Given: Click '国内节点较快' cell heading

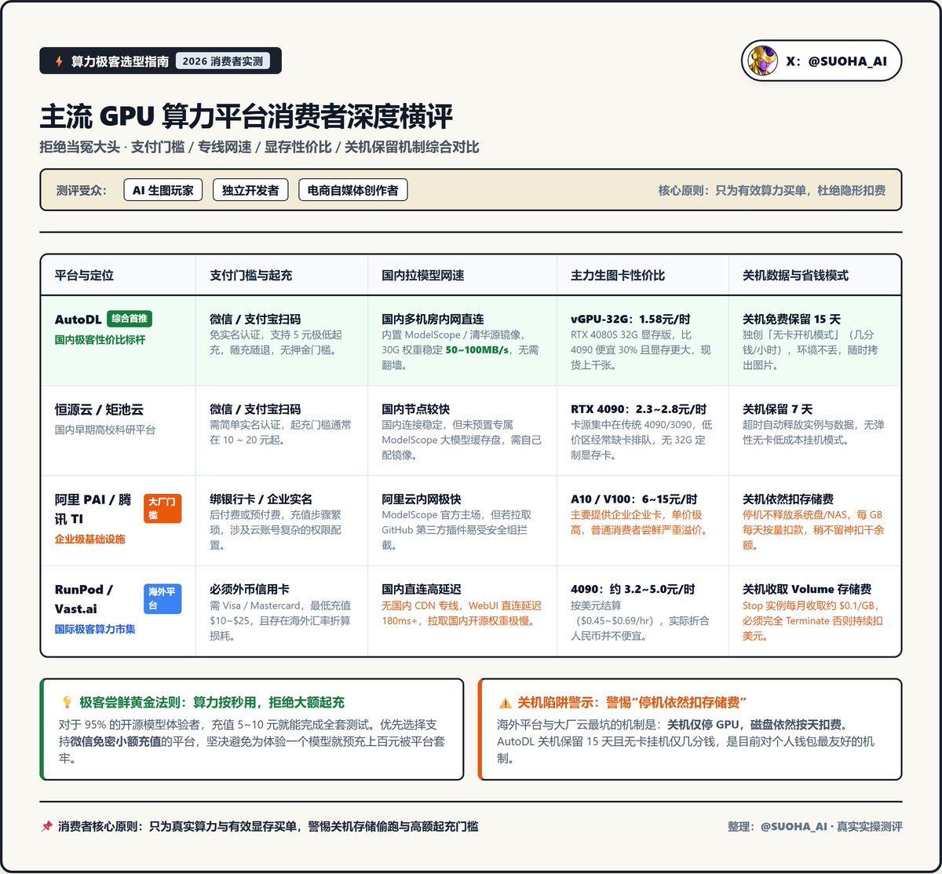Looking at the screenshot, I should (417, 409).
